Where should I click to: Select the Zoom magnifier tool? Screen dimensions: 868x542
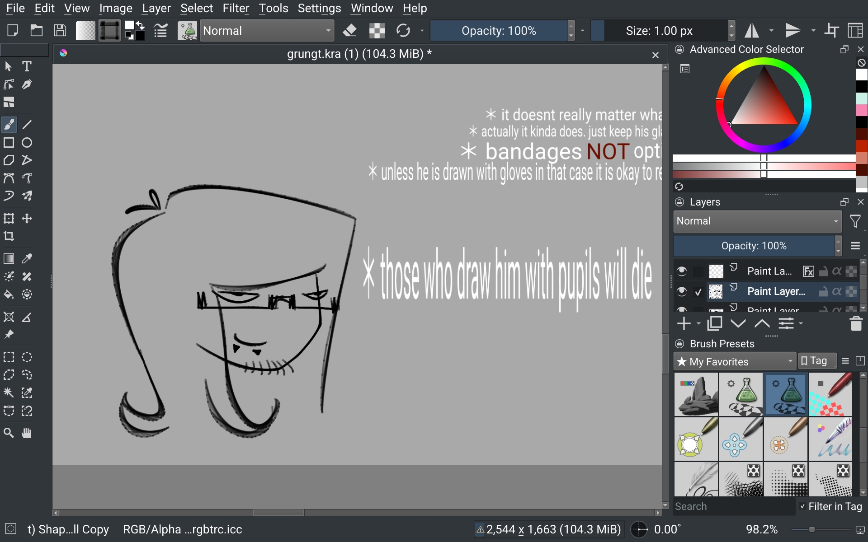point(9,433)
